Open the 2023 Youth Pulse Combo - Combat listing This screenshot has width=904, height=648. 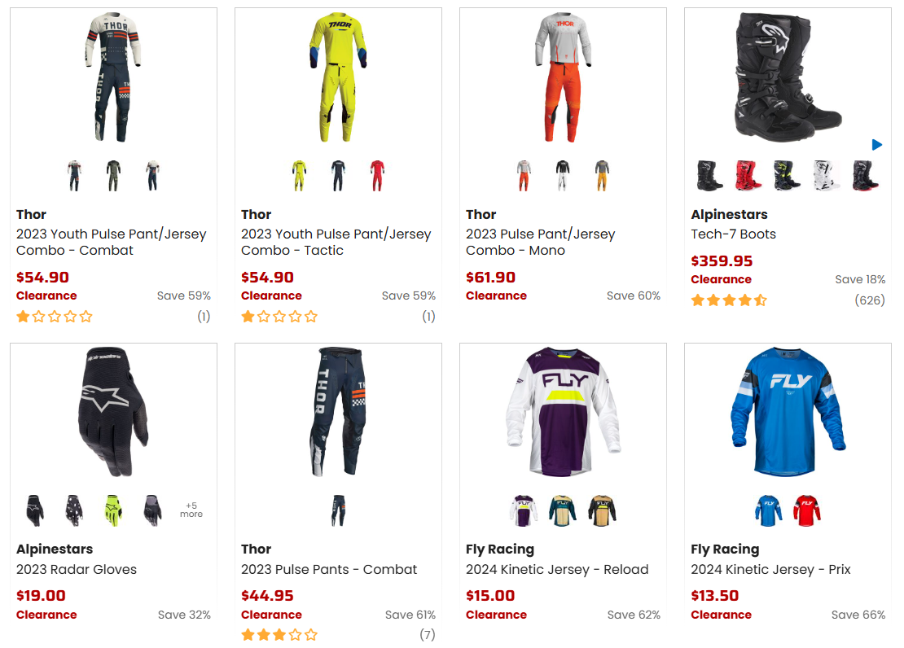point(112,242)
